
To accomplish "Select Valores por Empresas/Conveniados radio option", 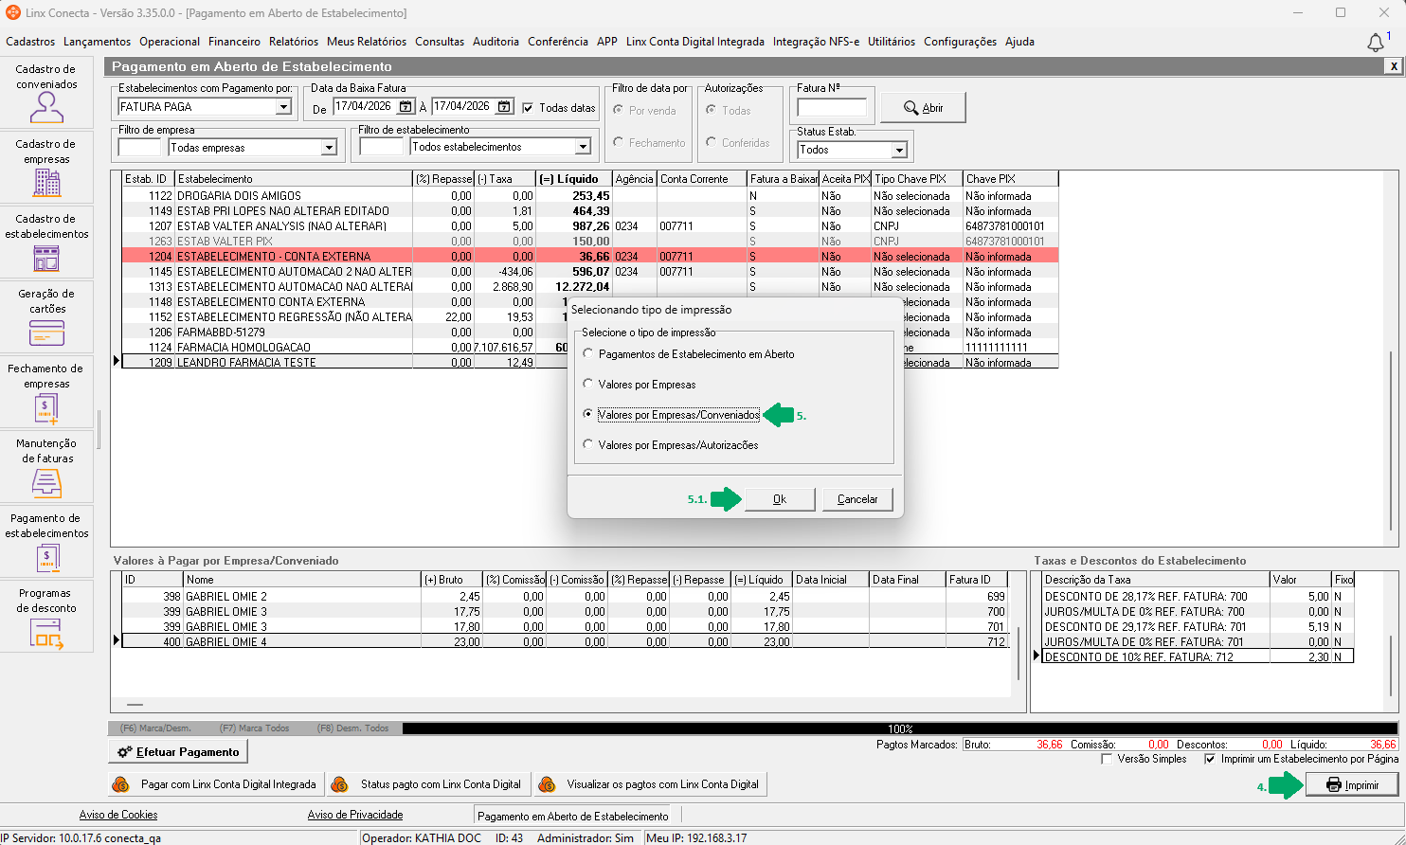I will pos(672,415).
